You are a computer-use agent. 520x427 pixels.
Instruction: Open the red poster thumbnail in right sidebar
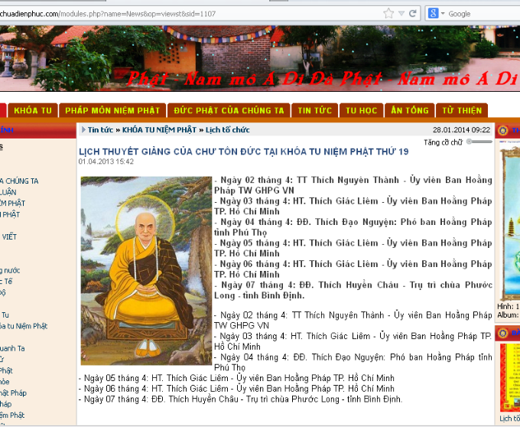pyautogui.click(x=510, y=378)
